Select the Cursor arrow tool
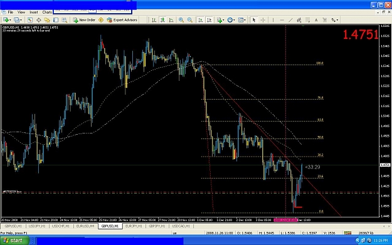Viewport: 392px width, 245px height. [254, 20]
